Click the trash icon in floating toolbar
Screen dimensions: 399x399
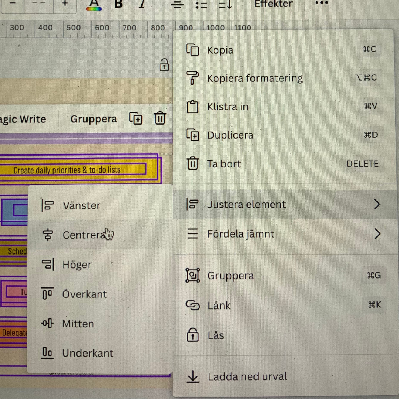160,119
